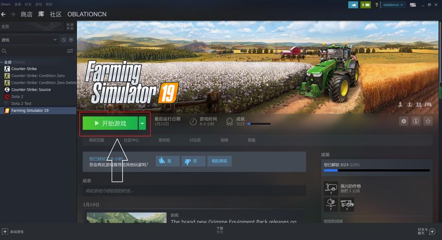This screenshot has height=240, width=442.
Task: Open the 客服 support link
Action: point(252,140)
